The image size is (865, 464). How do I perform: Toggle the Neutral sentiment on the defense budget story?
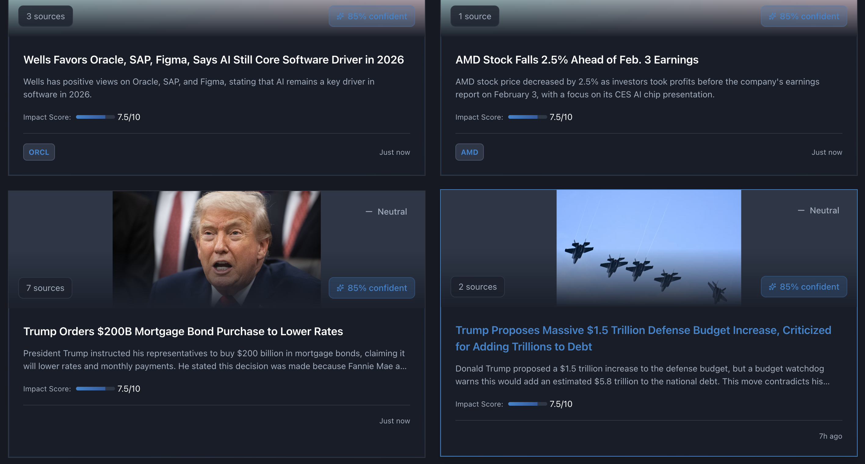click(x=818, y=210)
